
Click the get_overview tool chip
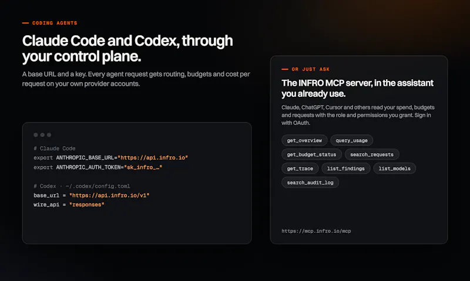point(304,140)
